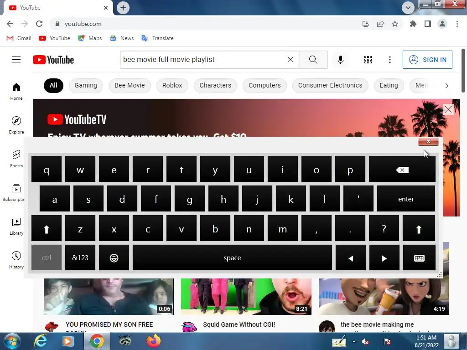This screenshot has width=467, height=350.
Task: Reload the page
Action: [39, 24]
